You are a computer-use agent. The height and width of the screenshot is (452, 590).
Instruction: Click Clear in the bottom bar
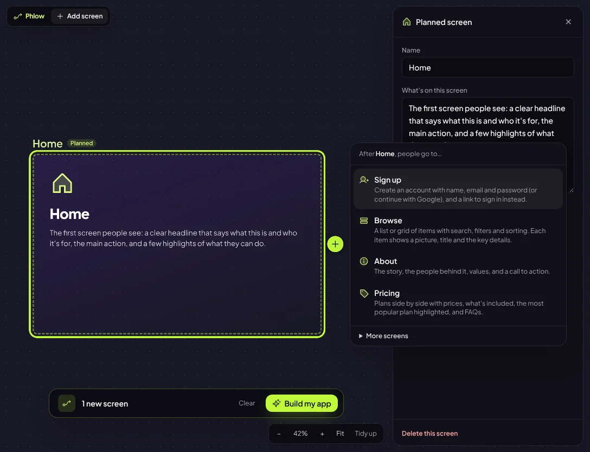[246, 403]
